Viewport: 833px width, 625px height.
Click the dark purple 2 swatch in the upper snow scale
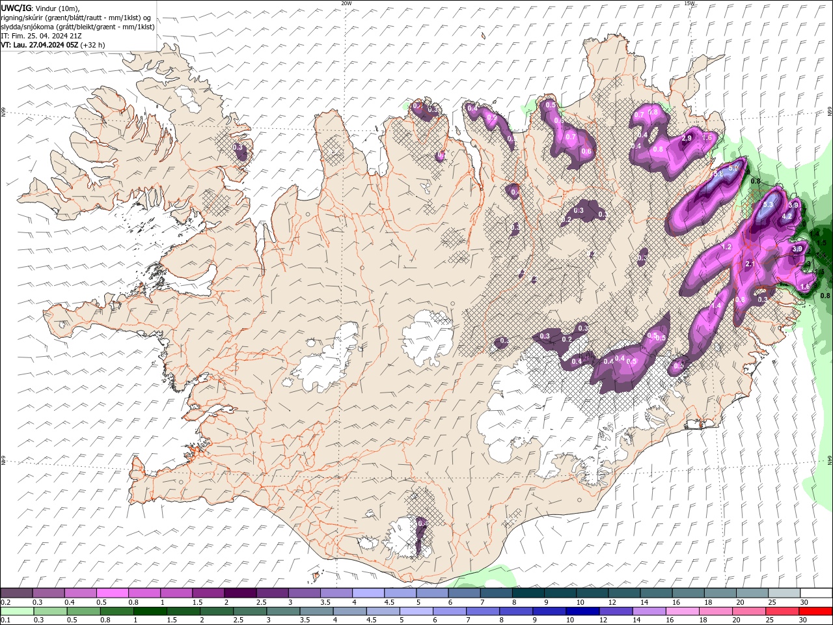point(240,593)
